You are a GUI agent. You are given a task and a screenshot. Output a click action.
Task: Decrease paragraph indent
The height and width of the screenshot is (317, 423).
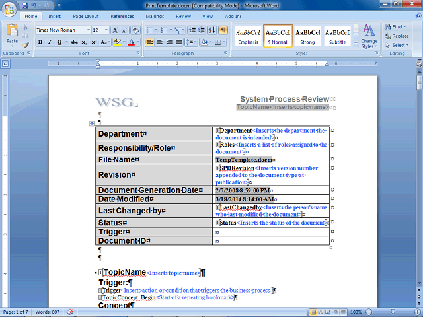[x=192, y=30]
